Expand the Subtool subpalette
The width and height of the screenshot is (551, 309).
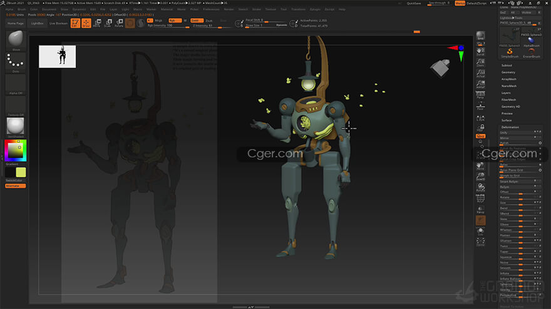(507, 65)
